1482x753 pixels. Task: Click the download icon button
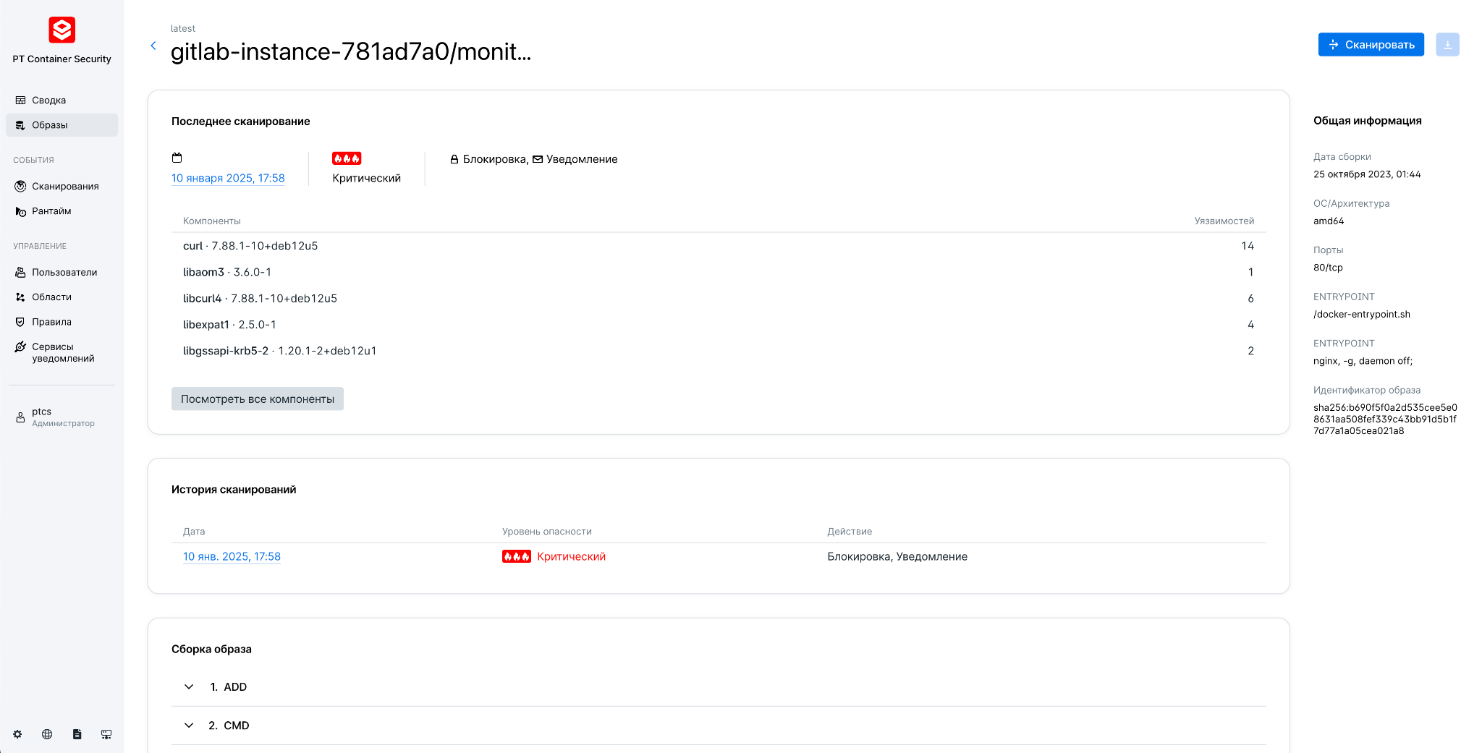1447,44
